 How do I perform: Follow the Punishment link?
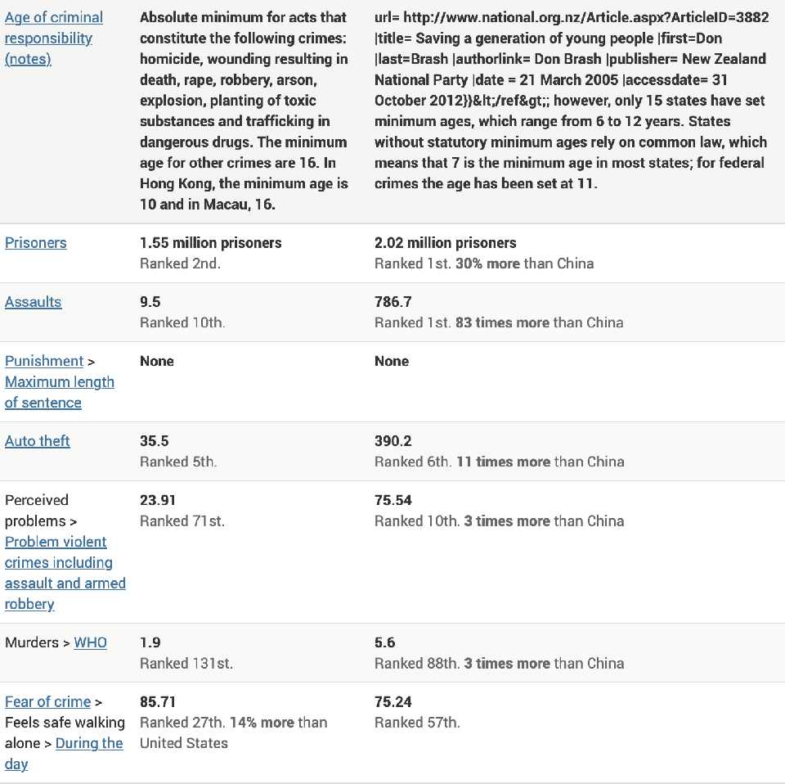tap(44, 361)
